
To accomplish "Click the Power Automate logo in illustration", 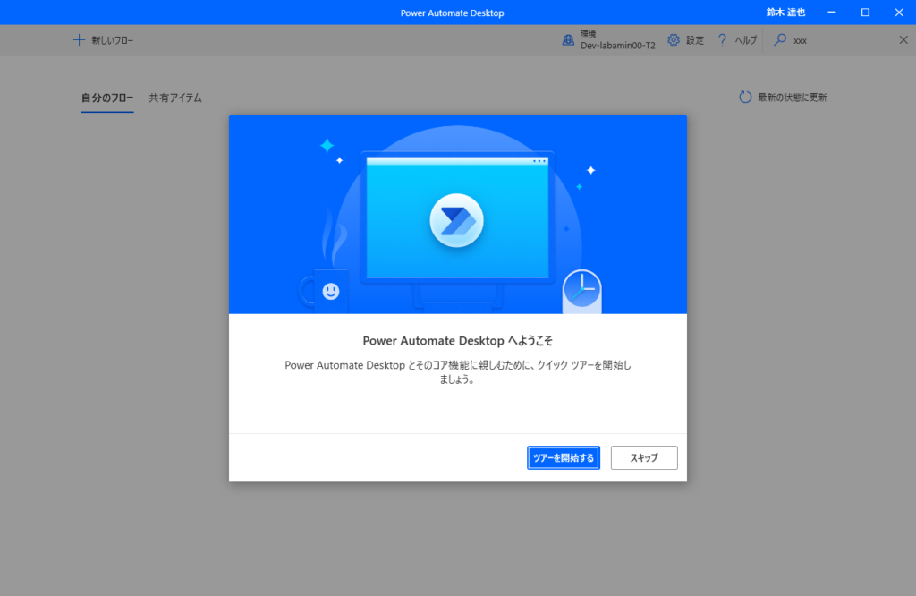I will click(x=457, y=221).
